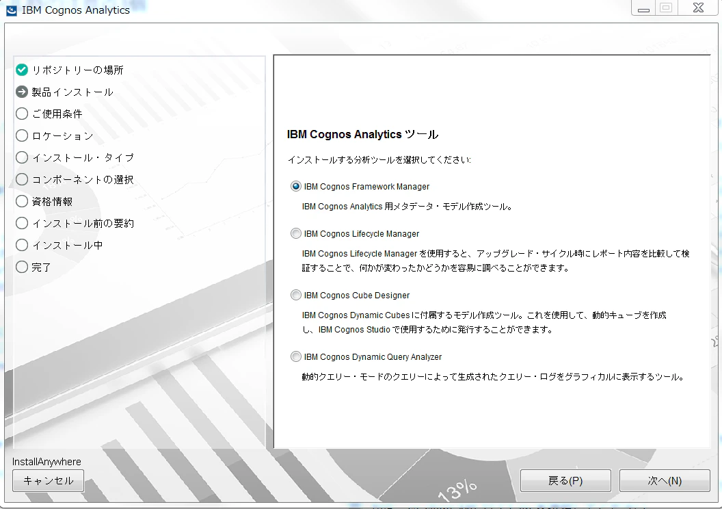
Task: Click the arrow icon beside 製品インストール
Action: tap(22, 92)
